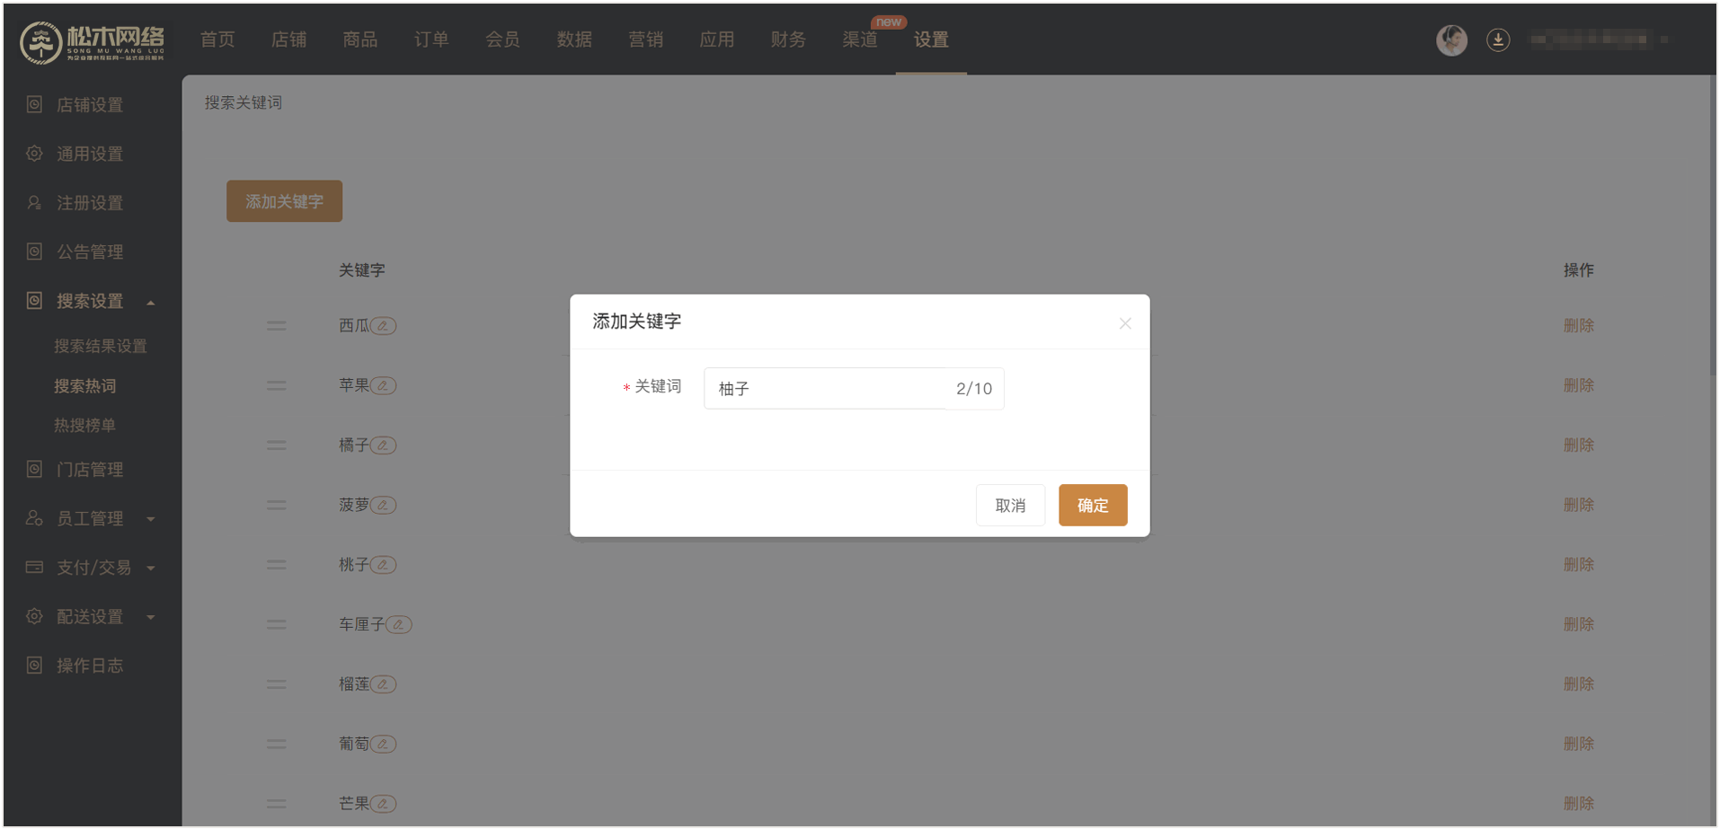Click the drag handle for the 苹果 row
Screen dimensions: 1720x829
pos(277,385)
